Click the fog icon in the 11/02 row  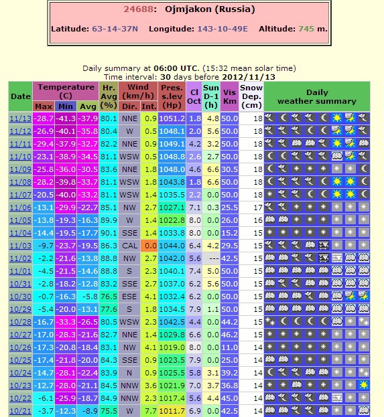tap(337, 258)
